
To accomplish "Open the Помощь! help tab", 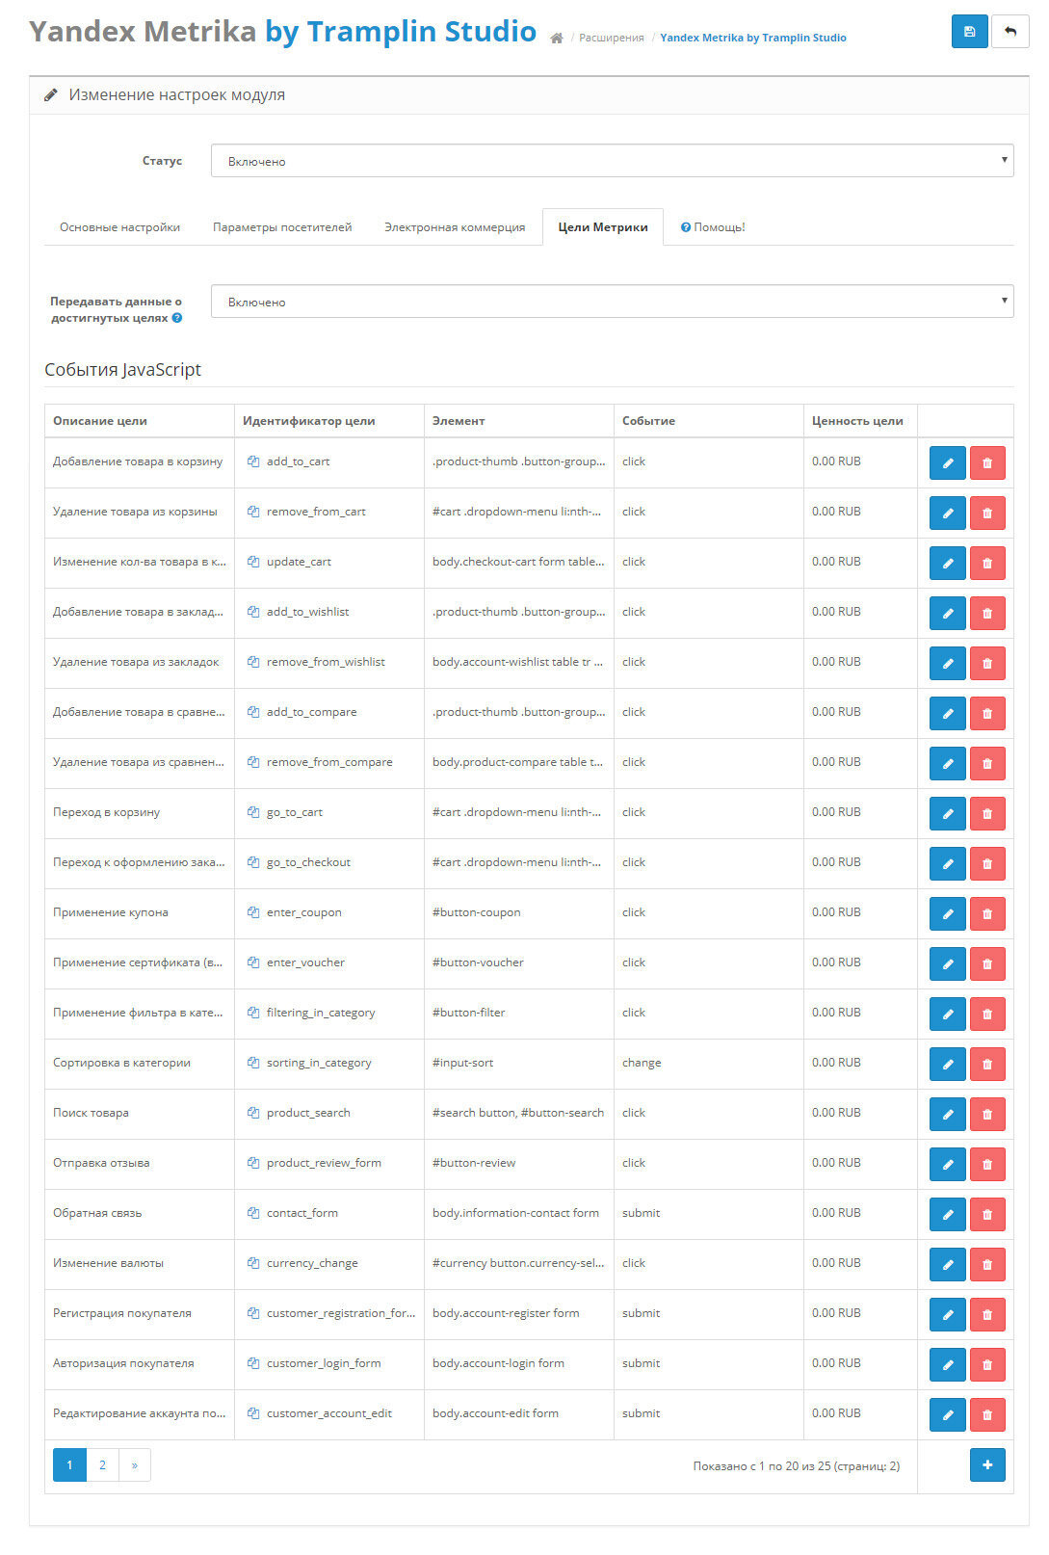I will tap(713, 227).
